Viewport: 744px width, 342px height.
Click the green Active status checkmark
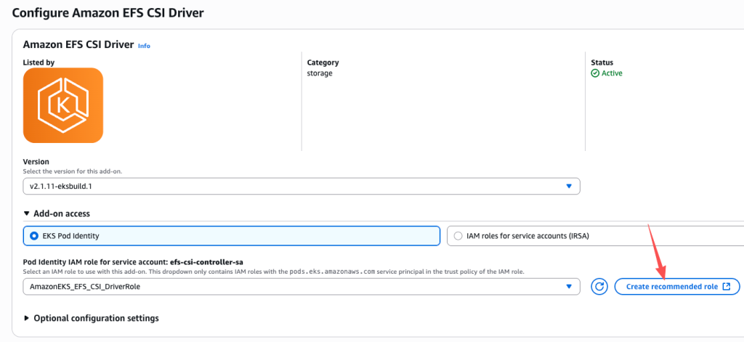point(595,73)
